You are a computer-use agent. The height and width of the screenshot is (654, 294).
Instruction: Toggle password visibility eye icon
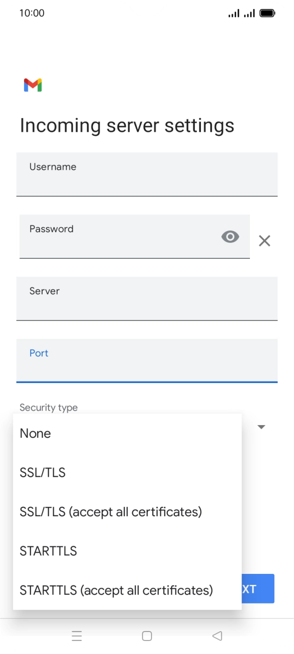(230, 237)
